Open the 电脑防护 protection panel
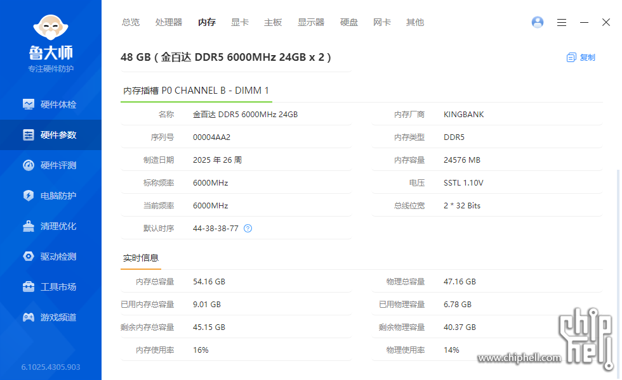Screen dimensions: 622x380 tap(51, 196)
